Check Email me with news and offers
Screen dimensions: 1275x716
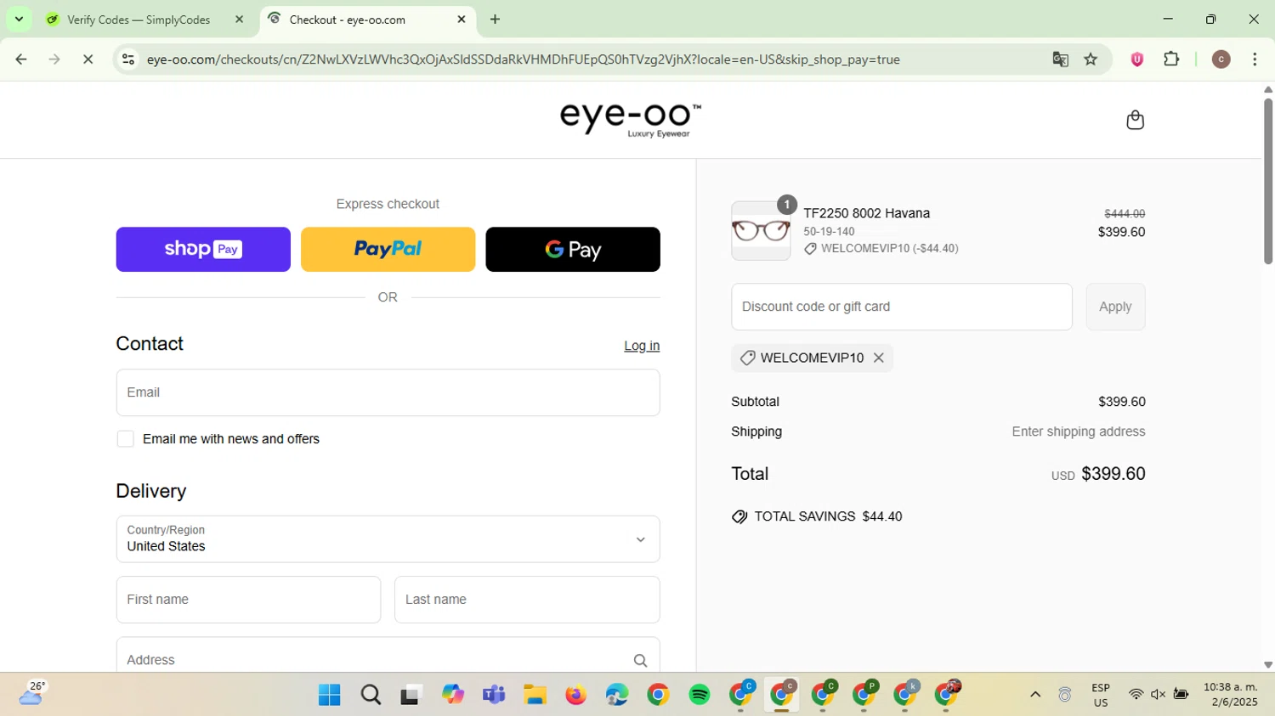[x=126, y=439]
